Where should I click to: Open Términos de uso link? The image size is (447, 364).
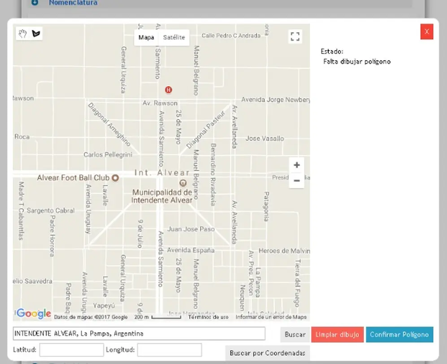(208, 317)
